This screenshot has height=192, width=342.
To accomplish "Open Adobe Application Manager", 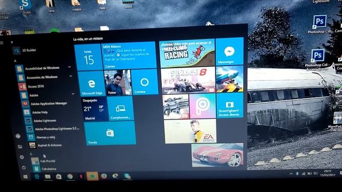I will [45, 103].
